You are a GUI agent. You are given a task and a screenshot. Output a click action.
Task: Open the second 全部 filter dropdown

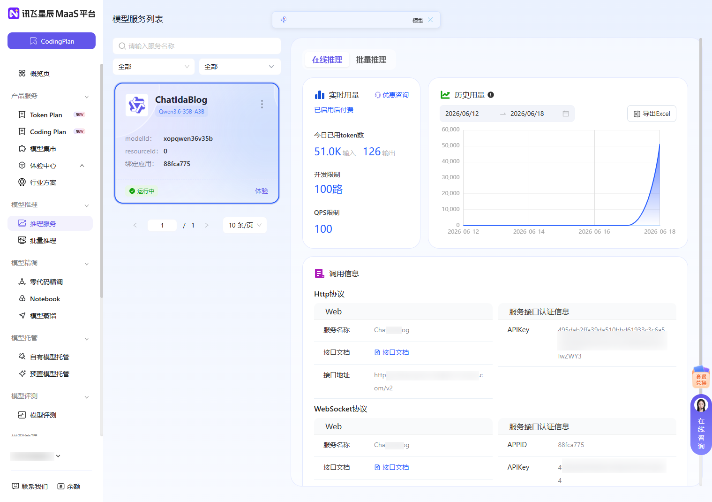pyautogui.click(x=240, y=67)
